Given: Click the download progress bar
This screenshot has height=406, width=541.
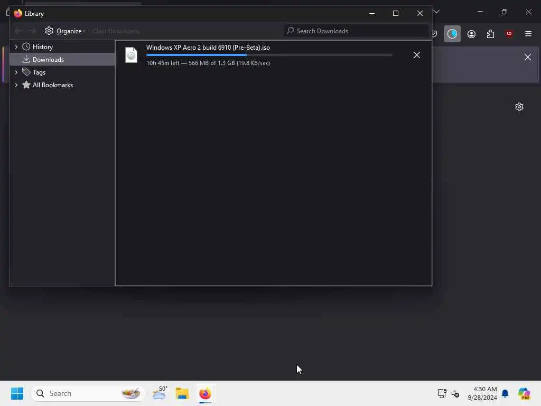Looking at the screenshot, I should [x=269, y=55].
